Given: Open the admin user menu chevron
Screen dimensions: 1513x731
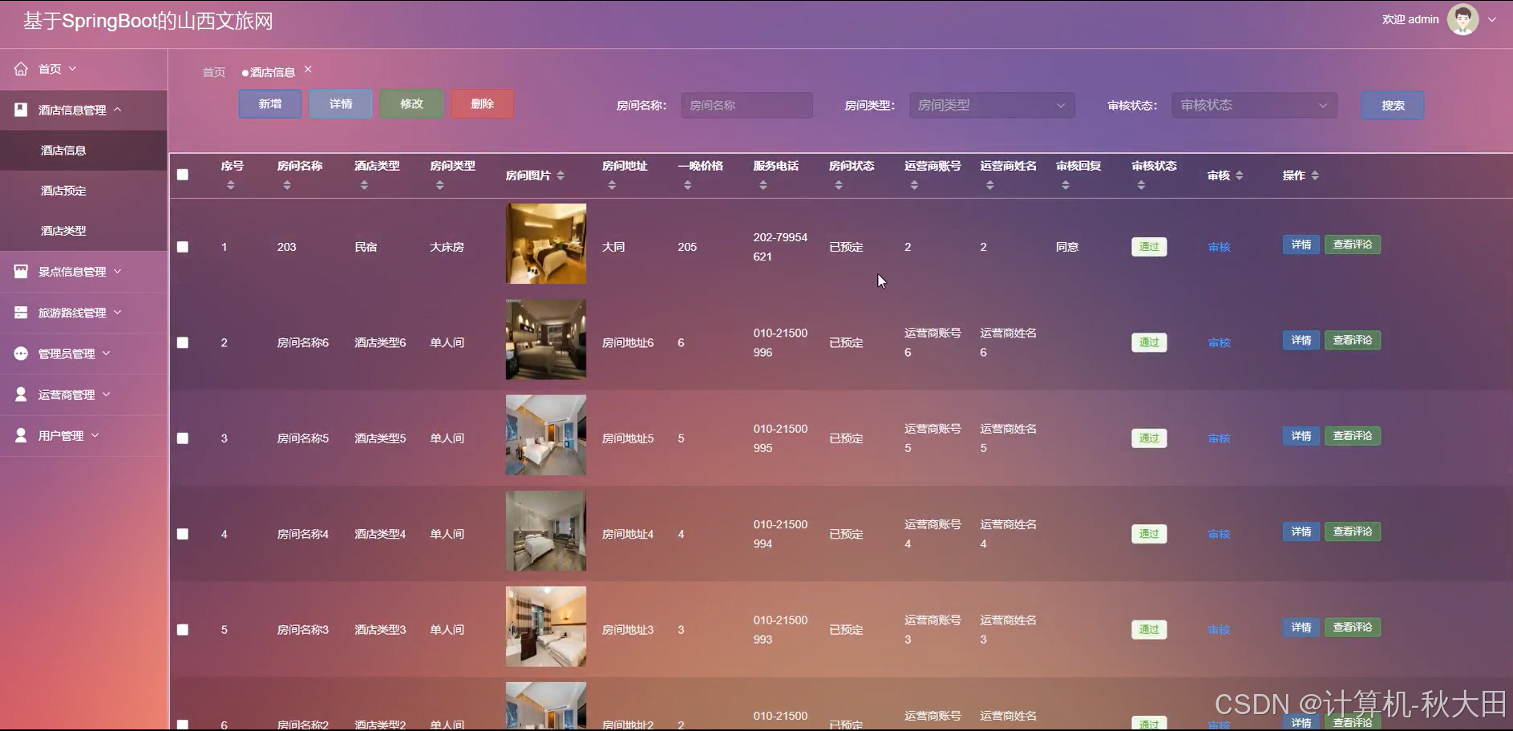Looking at the screenshot, I should coord(1492,20).
